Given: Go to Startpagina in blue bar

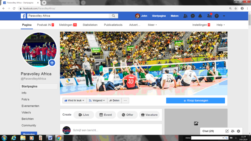Looking at the screenshot, I should coord(159,16).
